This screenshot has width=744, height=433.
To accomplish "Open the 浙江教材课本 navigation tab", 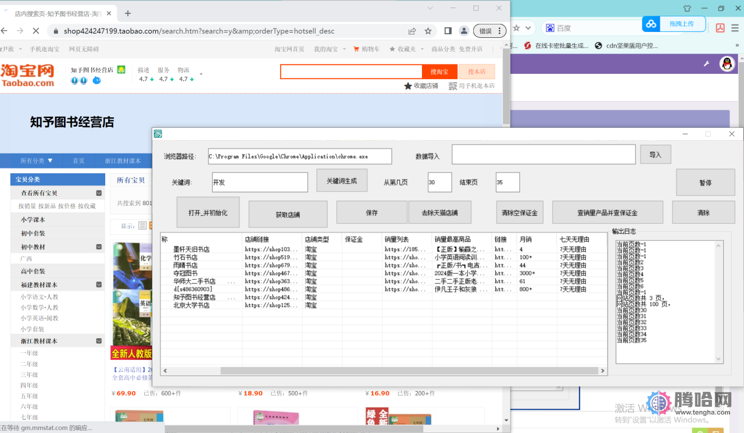I will pos(123,161).
